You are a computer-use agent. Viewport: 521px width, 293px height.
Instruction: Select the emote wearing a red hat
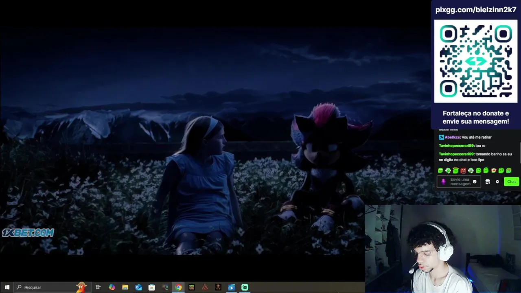point(494,171)
